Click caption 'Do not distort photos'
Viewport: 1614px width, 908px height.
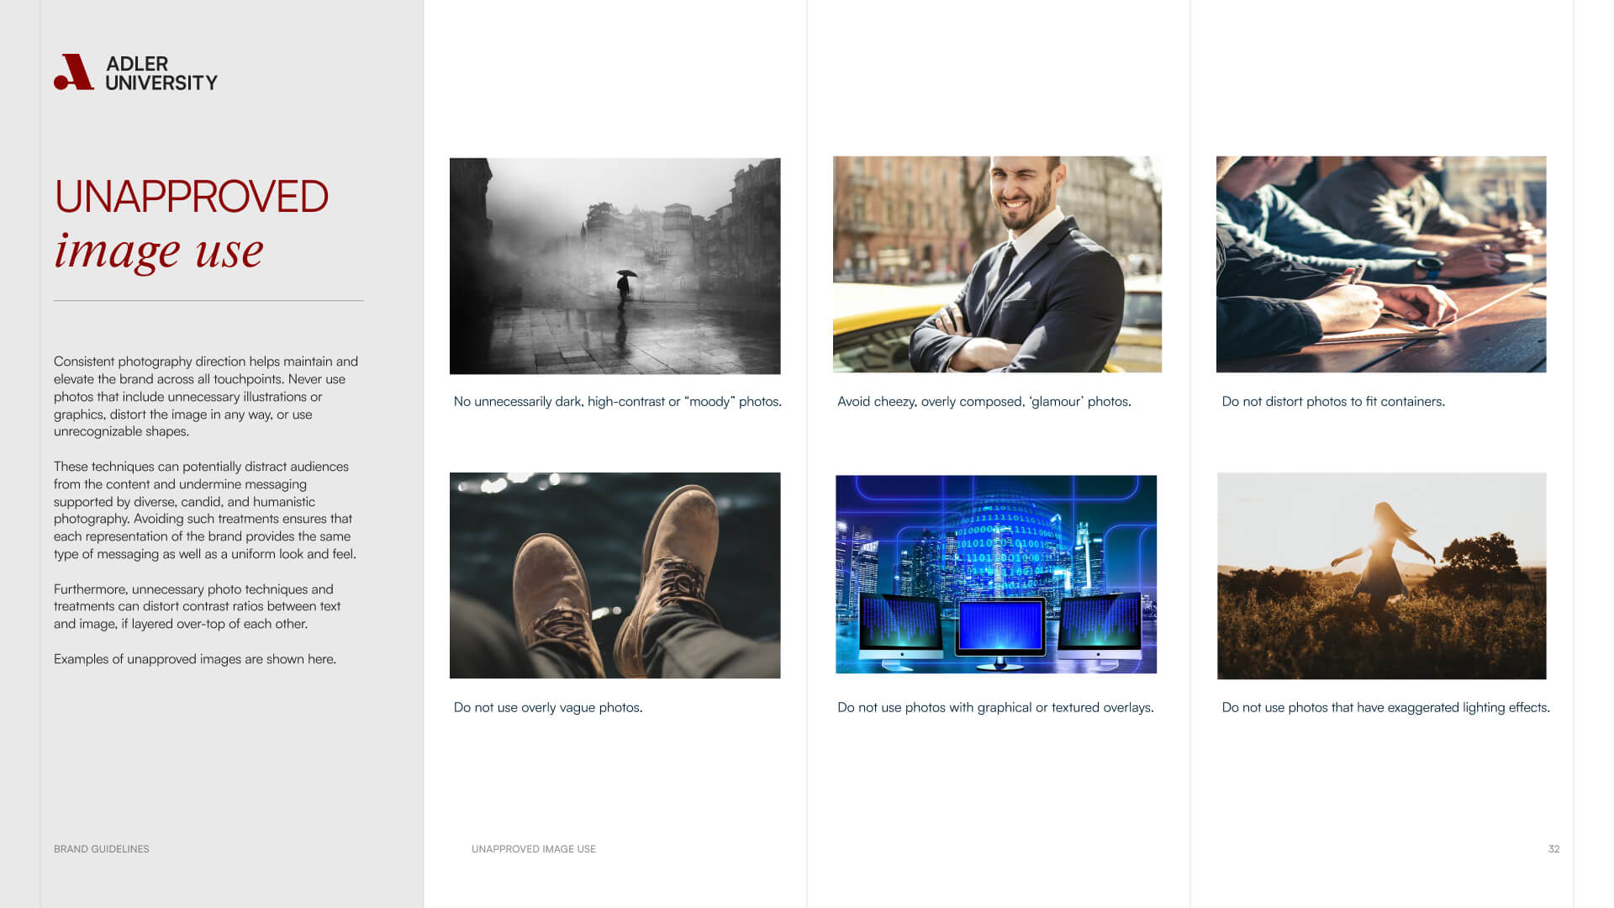click(x=1332, y=402)
